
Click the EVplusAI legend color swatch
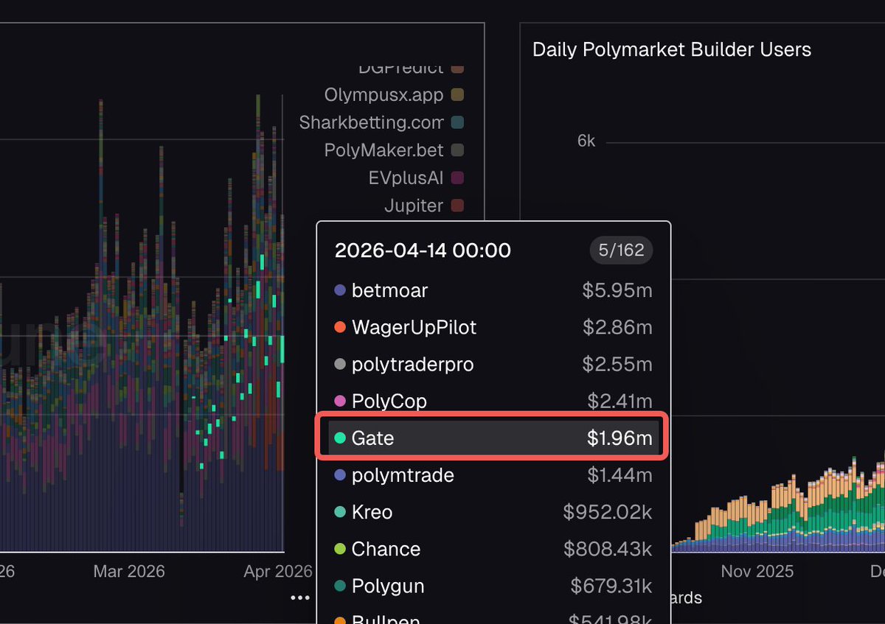[457, 178]
